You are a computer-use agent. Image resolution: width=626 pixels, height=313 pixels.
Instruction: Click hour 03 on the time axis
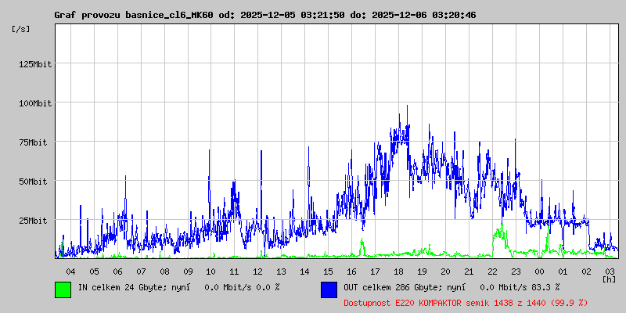[x=610, y=271]
